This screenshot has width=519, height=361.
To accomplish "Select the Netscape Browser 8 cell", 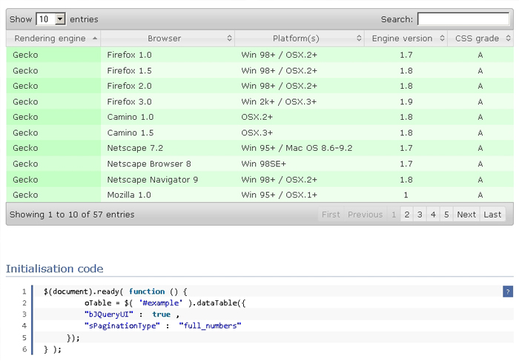I will point(168,163).
